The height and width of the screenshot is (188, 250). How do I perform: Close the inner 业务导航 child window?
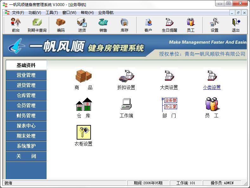[244, 13]
